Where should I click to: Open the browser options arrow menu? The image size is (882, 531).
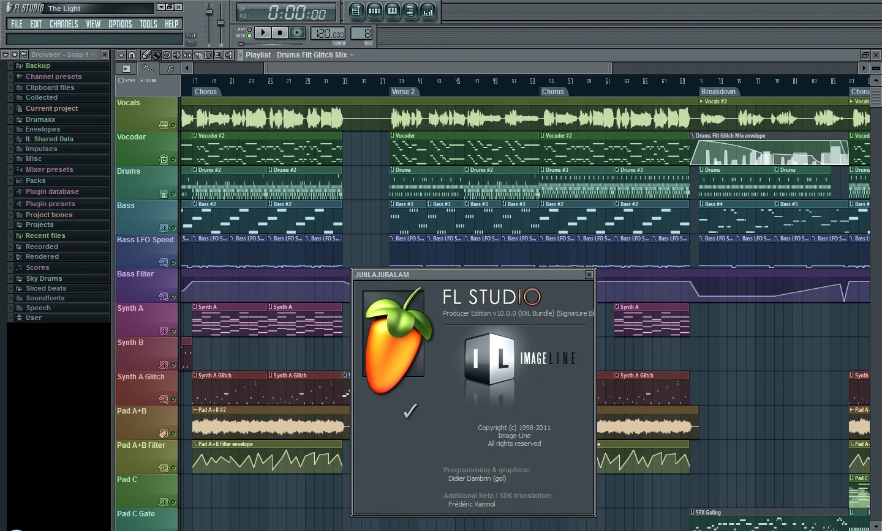pos(5,54)
